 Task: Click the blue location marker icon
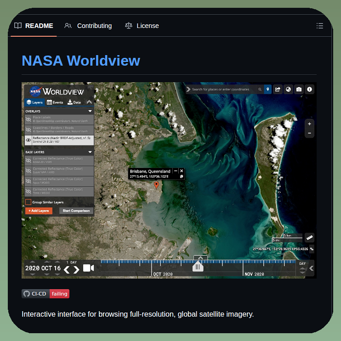(x=267, y=89)
